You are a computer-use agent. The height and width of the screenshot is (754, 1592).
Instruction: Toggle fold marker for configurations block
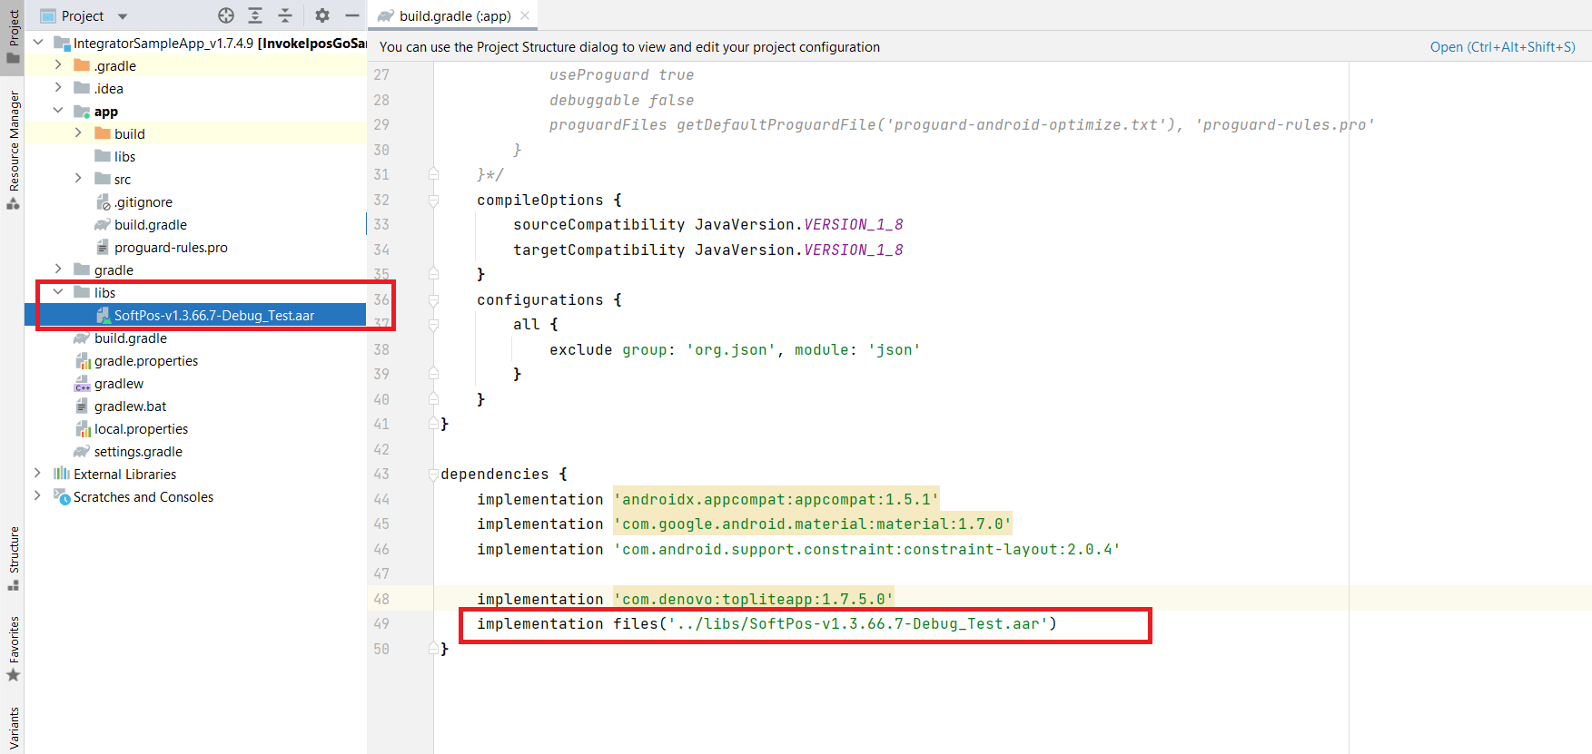point(433,299)
